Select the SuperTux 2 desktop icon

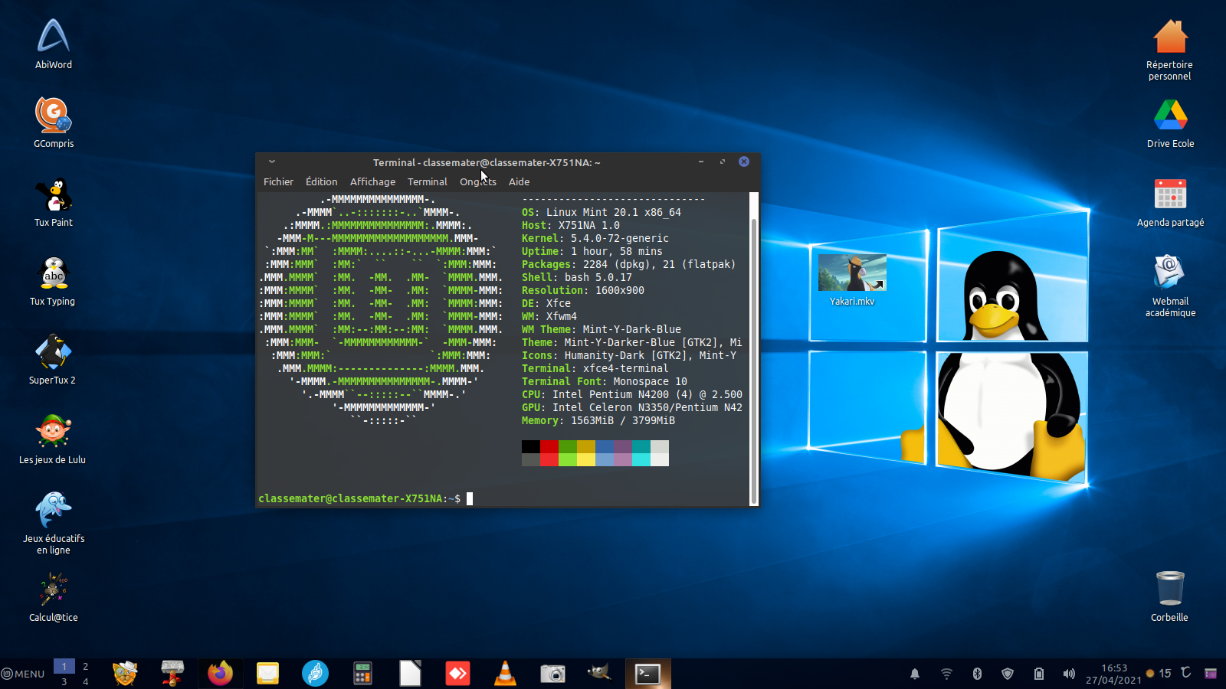click(x=53, y=360)
